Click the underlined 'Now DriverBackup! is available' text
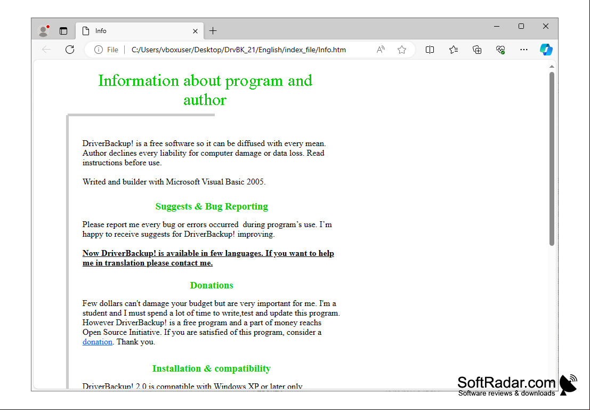The width and height of the screenshot is (590, 410). tap(208, 258)
